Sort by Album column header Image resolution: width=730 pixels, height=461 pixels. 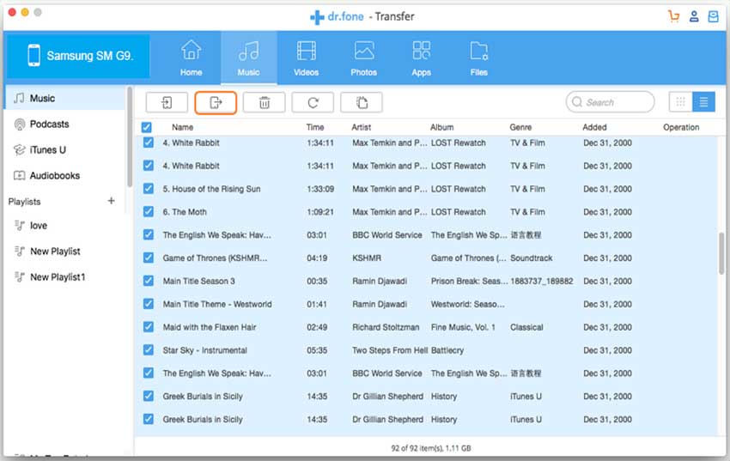pyautogui.click(x=441, y=127)
